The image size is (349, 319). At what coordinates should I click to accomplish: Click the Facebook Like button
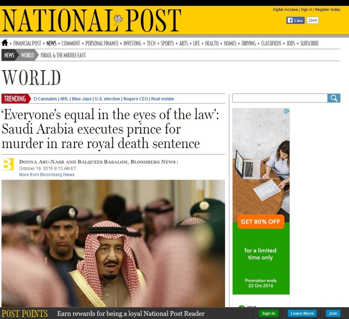[x=295, y=21]
